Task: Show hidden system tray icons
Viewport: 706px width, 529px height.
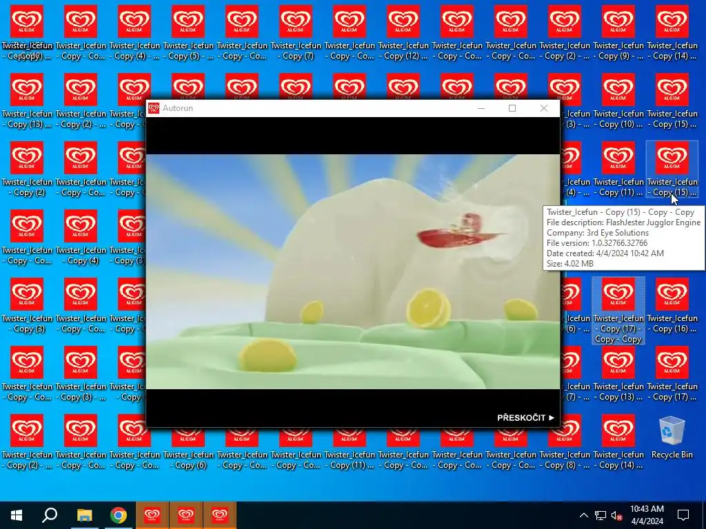Action: click(x=583, y=515)
